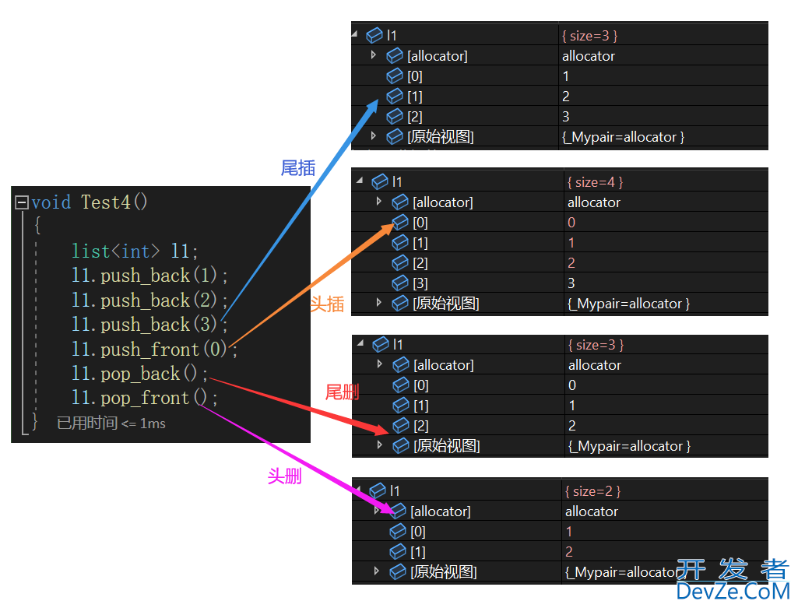Image resolution: width=798 pixels, height=608 pixels.
Task: Click [1] cube icon with value 1 in third panel
Action: point(402,406)
